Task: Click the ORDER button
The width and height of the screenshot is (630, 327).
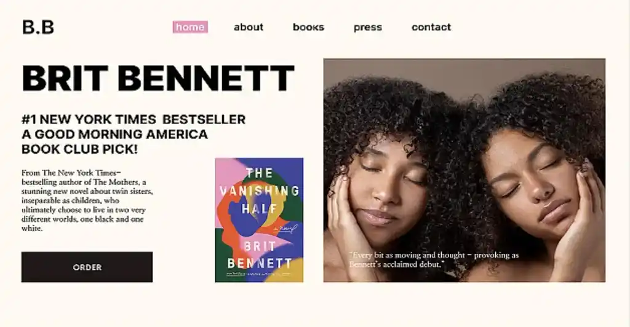Action: 87,267
